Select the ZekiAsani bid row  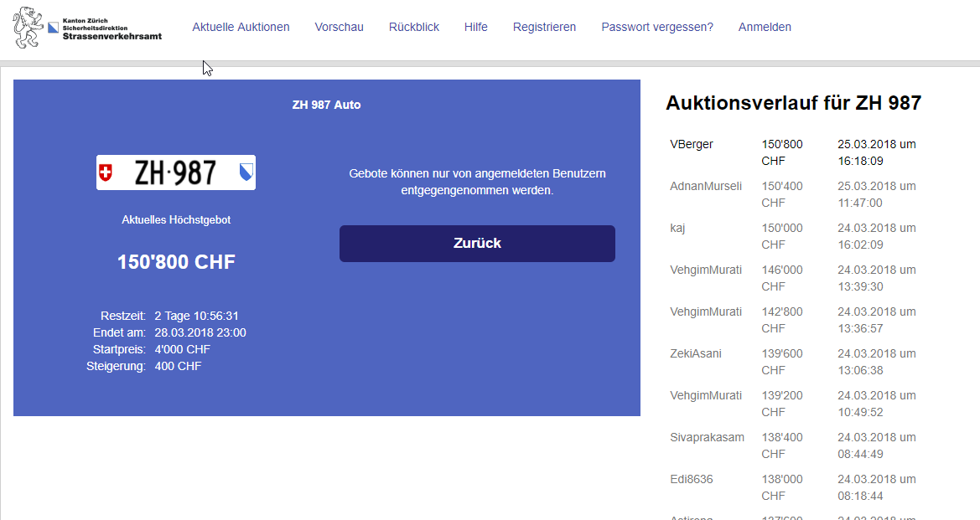(x=696, y=353)
